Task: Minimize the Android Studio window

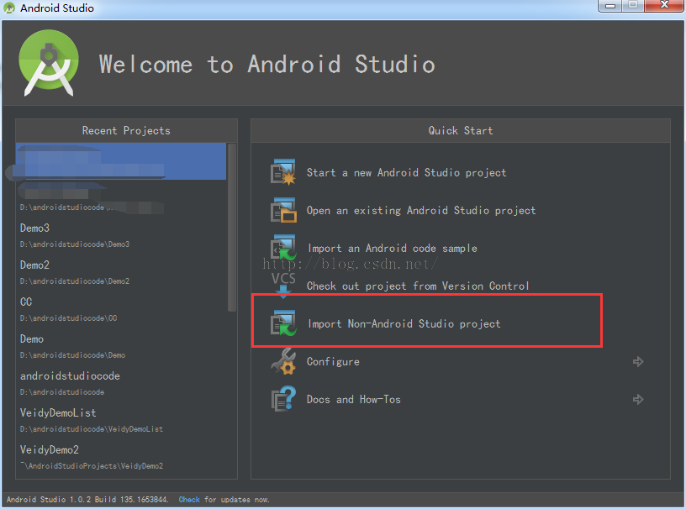Action: [610, 6]
